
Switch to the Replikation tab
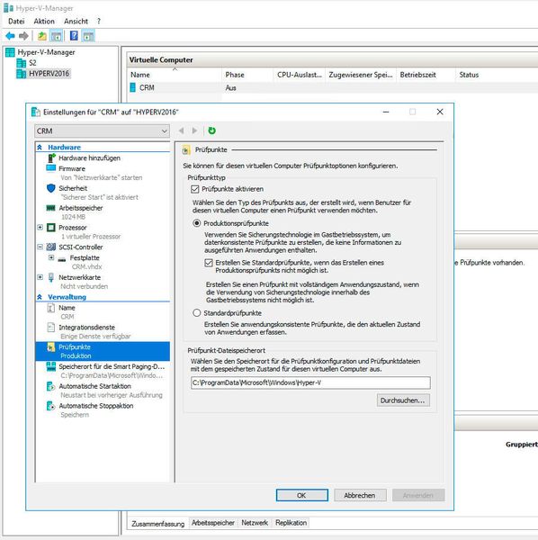pos(291,523)
